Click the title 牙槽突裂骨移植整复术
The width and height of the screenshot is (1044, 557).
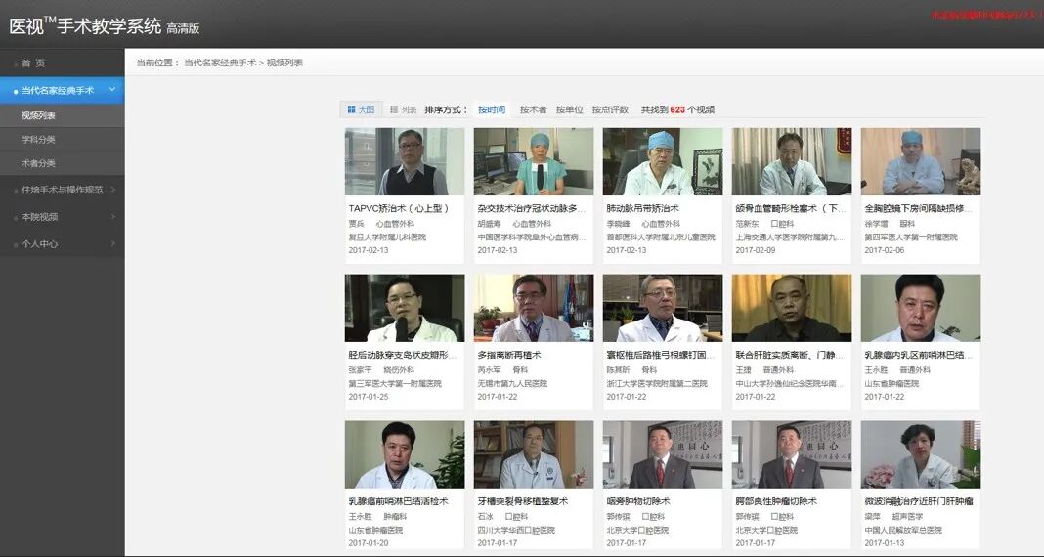click(x=523, y=501)
